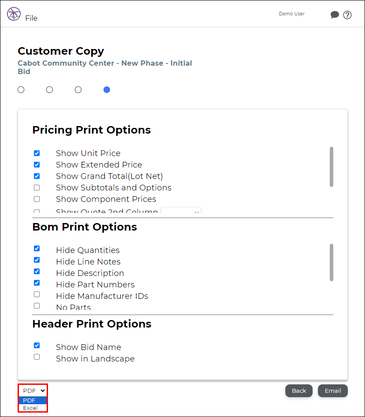
Task: Click the Email button
Action: coord(332,391)
